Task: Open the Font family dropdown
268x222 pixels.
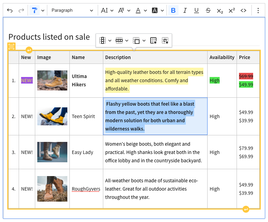Action: [124, 10]
